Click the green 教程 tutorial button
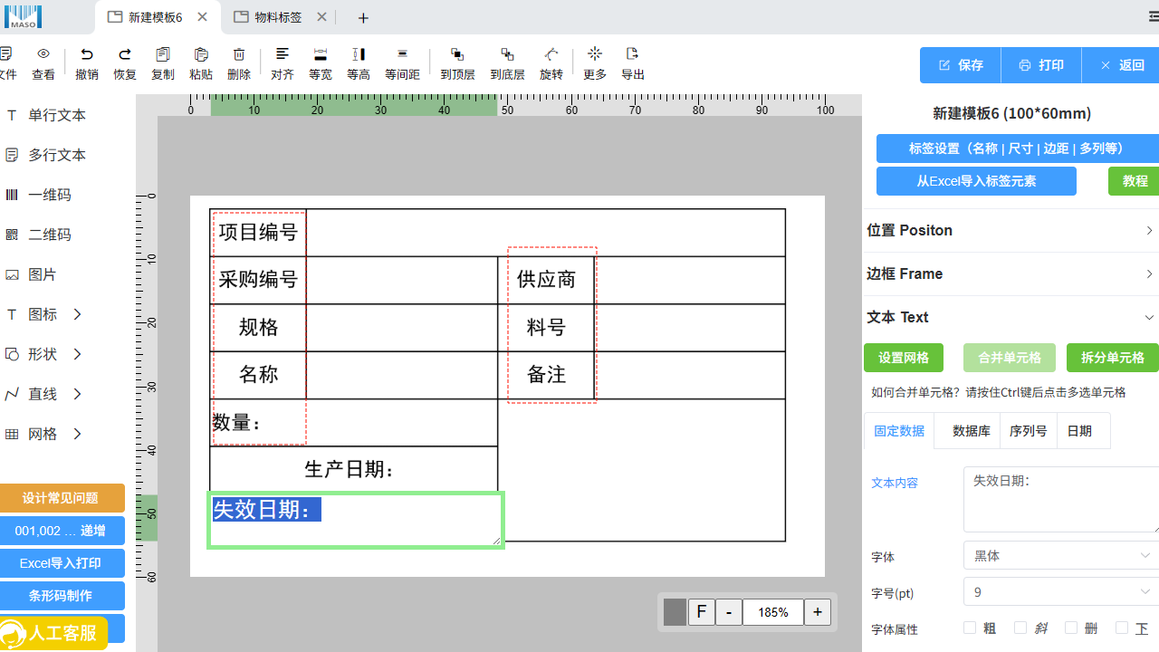This screenshot has width=1159, height=652. 1135,181
